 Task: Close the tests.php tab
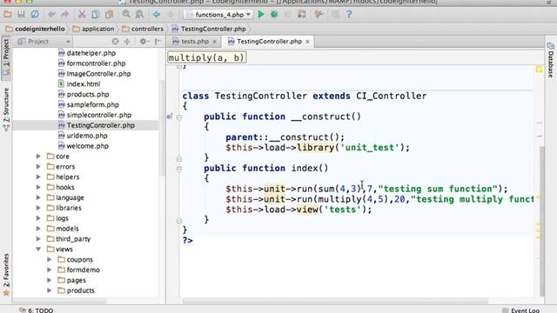pyautogui.click(x=215, y=42)
